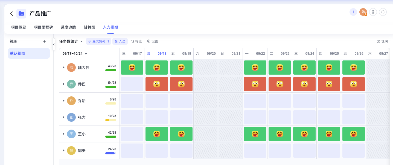Add a new view with plus icon
The image size is (393, 165).
coord(45,41)
